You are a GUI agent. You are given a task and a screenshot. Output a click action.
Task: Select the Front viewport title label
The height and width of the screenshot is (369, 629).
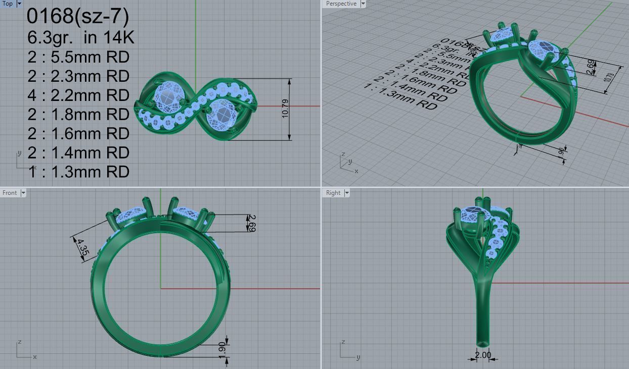tap(10, 193)
